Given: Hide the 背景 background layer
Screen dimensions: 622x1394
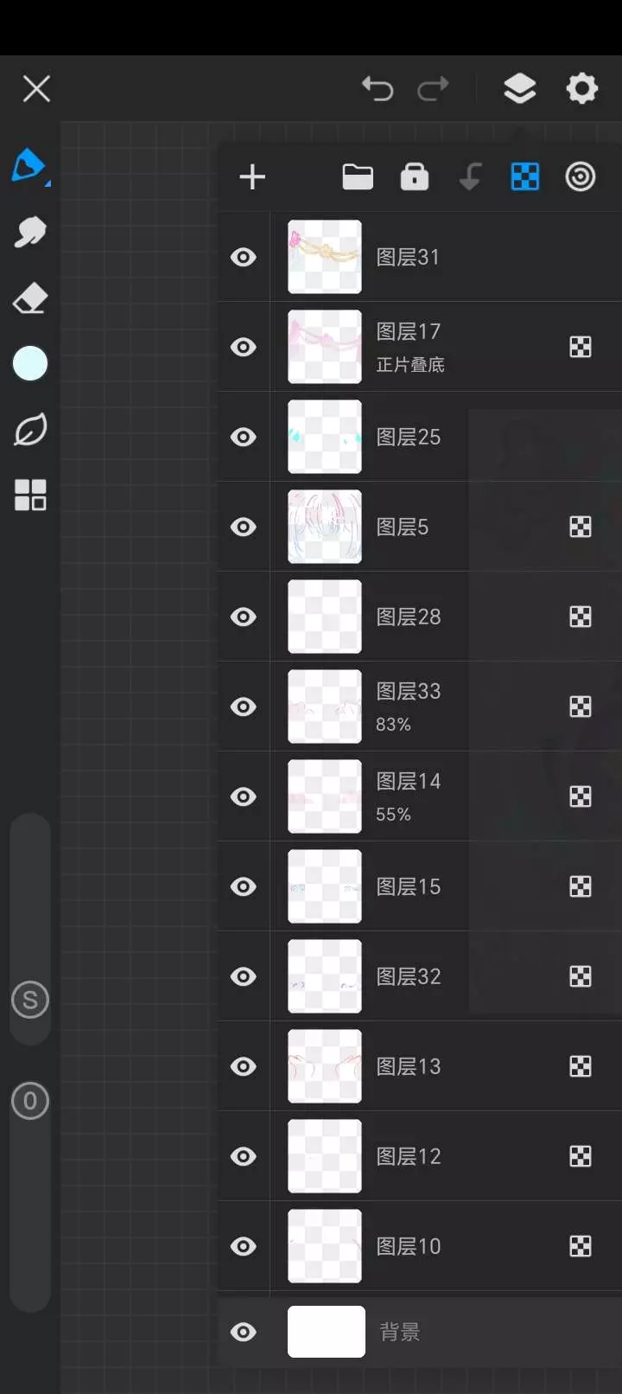Looking at the screenshot, I should pos(244,1332).
